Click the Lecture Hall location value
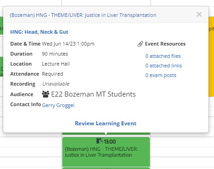The width and height of the screenshot is (214, 169). point(56,64)
